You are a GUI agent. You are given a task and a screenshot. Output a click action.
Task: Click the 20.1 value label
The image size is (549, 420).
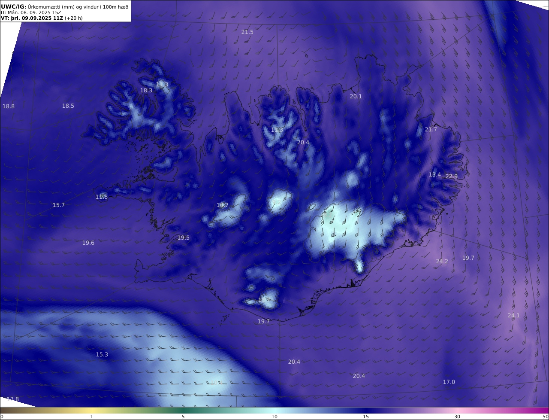[356, 97]
